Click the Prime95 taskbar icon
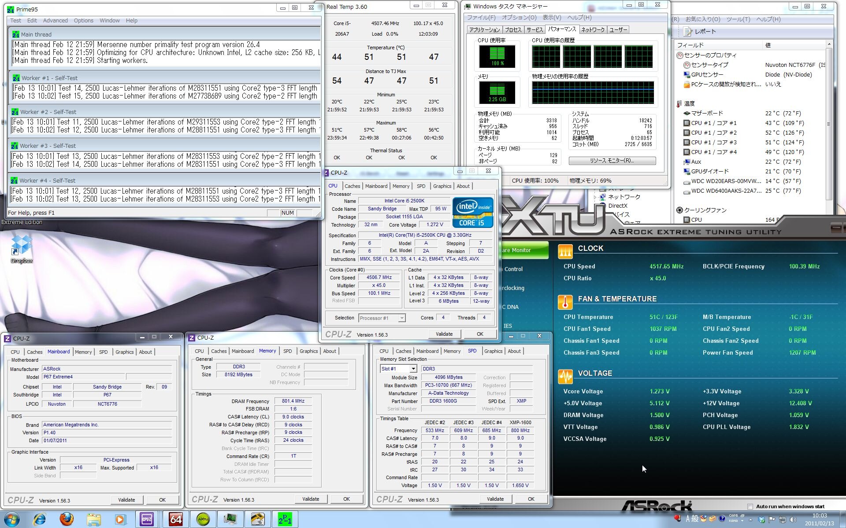Image resolution: width=846 pixels, height=528 pixels. pyautogui.click(x=285, y=519)
